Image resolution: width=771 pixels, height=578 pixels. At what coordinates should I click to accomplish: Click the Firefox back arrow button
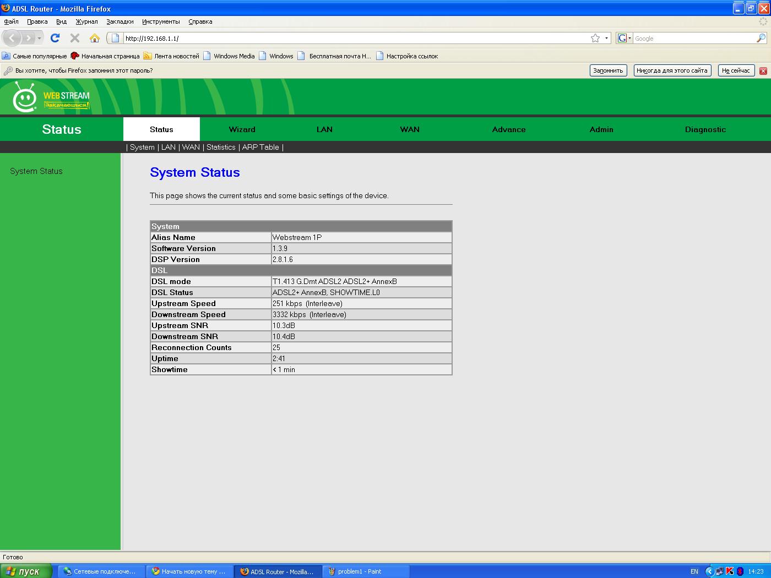[x=12, y=38]
